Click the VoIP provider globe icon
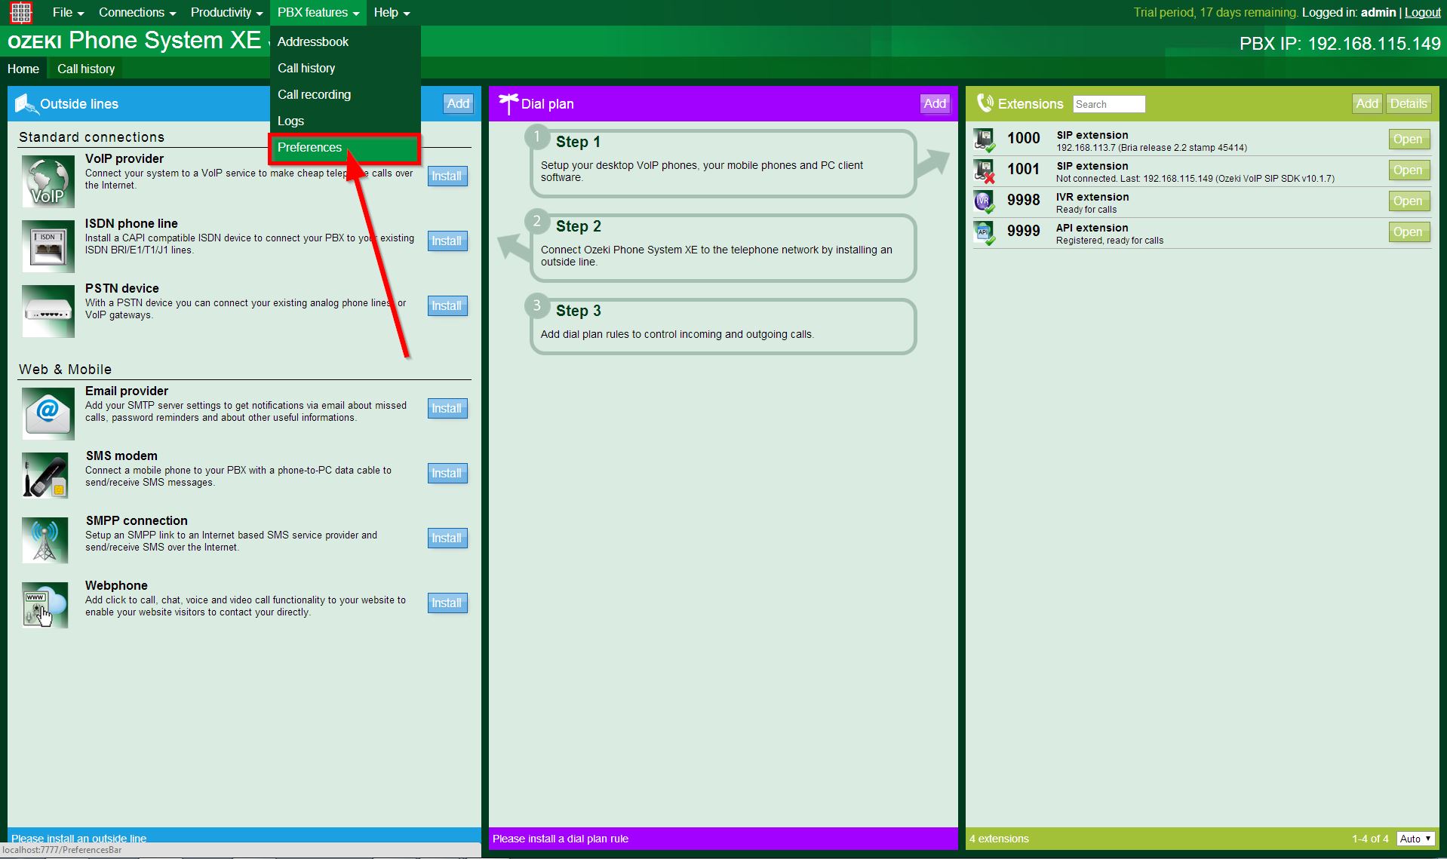1447x859 pixels. [x=48, y=181]
